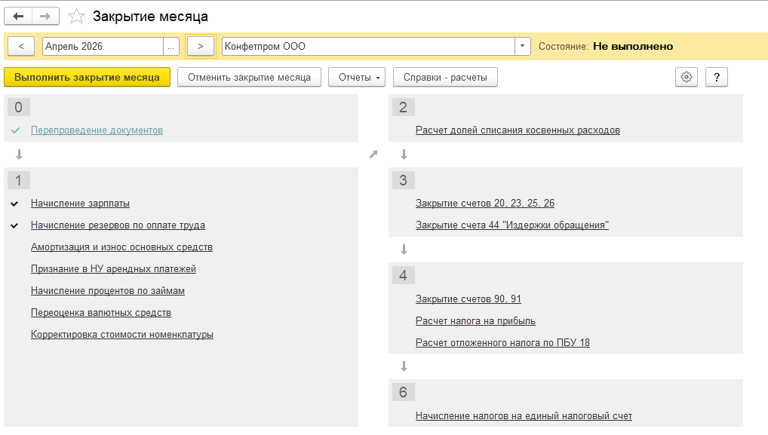
Task: Go to next month period
Action: (x=200, y=46)
